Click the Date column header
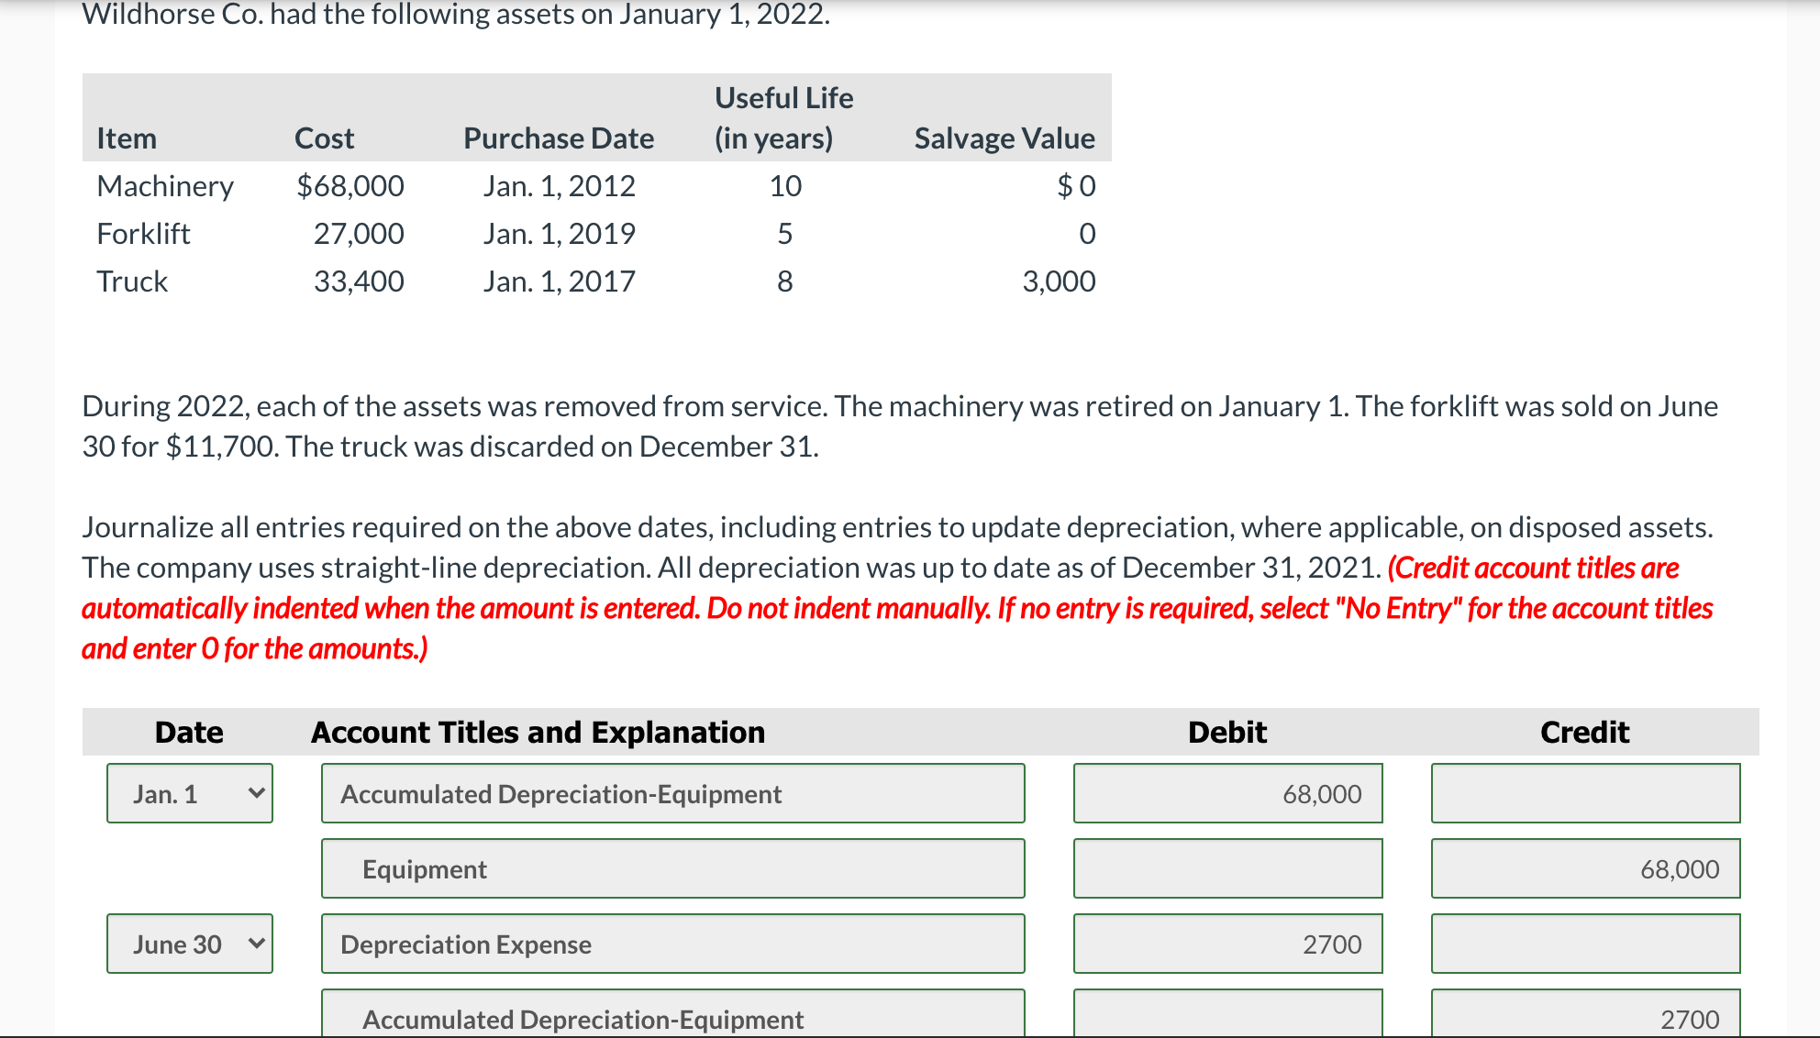Image resolution: width=1820 pixels, height=1038 pixels. (188, 732)
